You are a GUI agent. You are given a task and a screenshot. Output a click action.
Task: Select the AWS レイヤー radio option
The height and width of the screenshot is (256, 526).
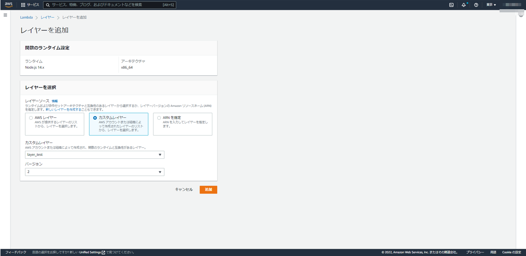point(30,117)
